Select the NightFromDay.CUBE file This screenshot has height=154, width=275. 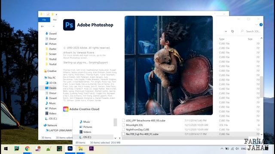pos(137,130)
